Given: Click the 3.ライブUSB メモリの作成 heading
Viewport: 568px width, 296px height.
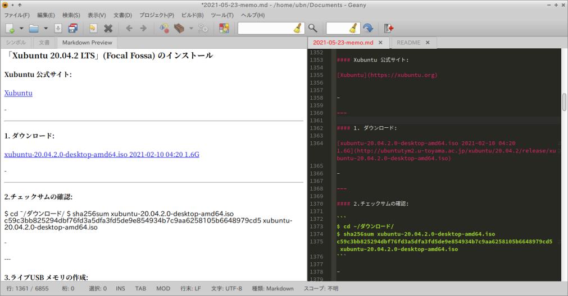Looking at the screenshot, I should coord(46,277).
